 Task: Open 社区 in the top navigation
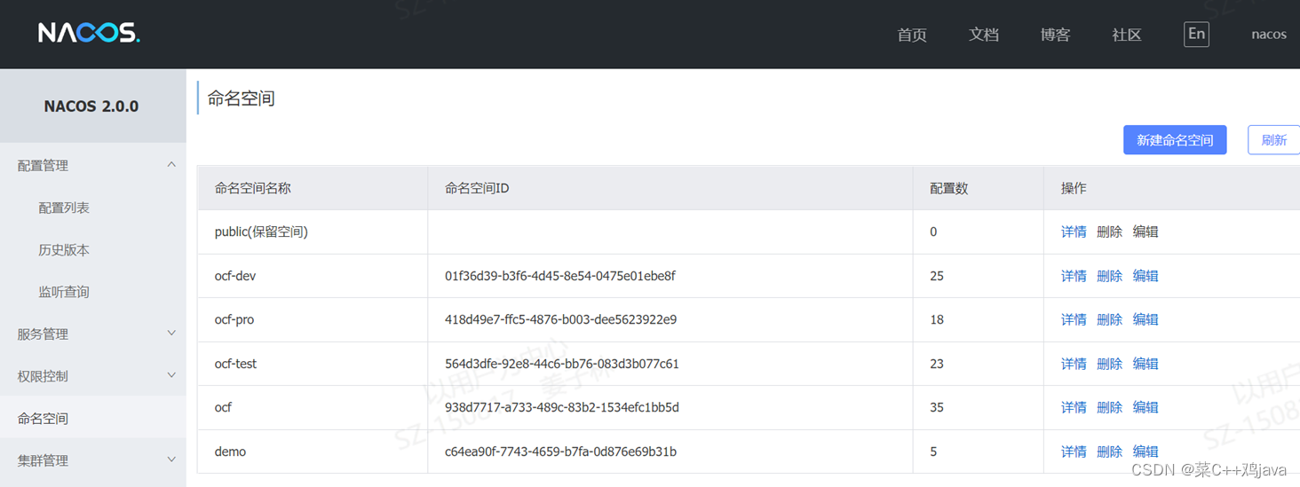coord(1127,35)
